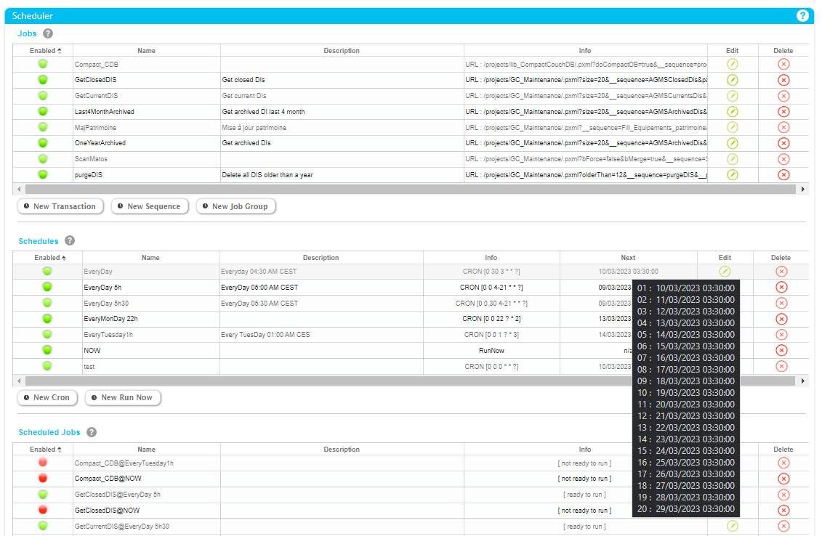Edit the EveryDay schedule
Image resolution: width=822 pixels, height=536 pixels.
coord(725,272)
